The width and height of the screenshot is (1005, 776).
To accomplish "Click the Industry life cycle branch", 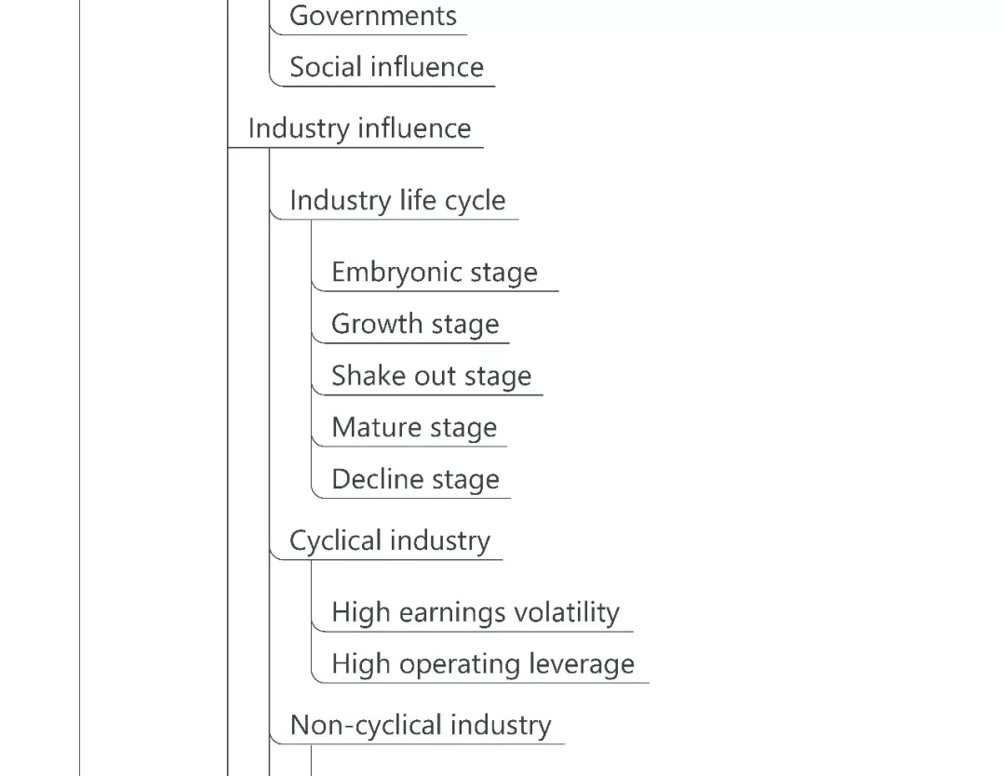I will (x=397, y=200).
